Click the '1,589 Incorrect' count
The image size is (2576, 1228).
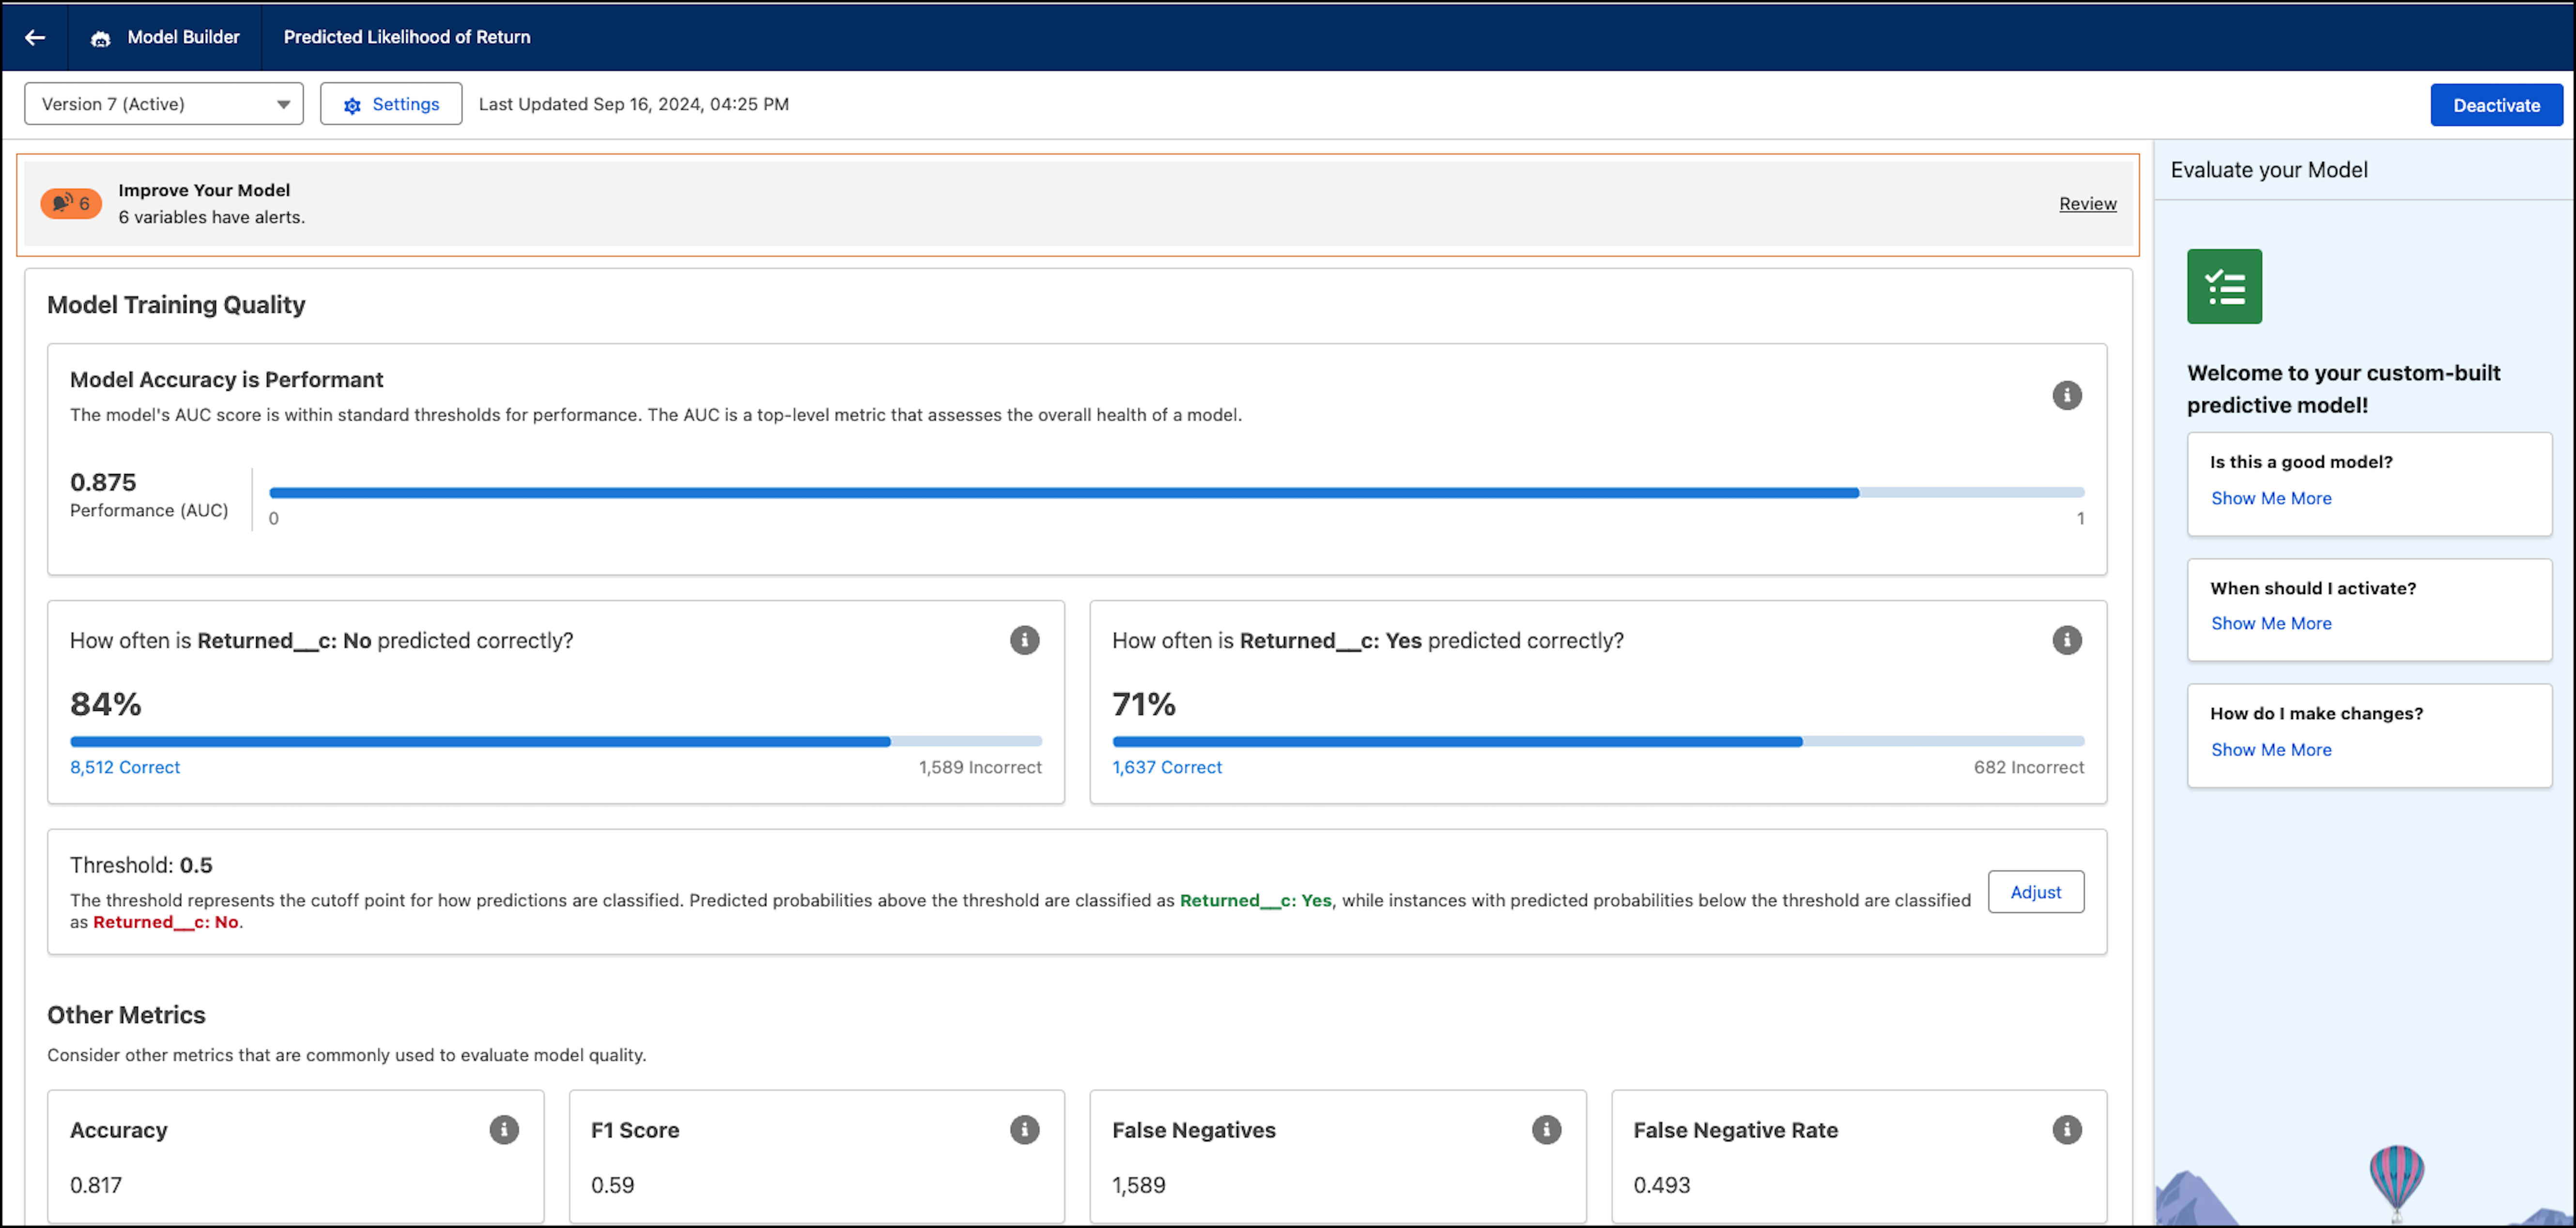click(x=980, y=767)
